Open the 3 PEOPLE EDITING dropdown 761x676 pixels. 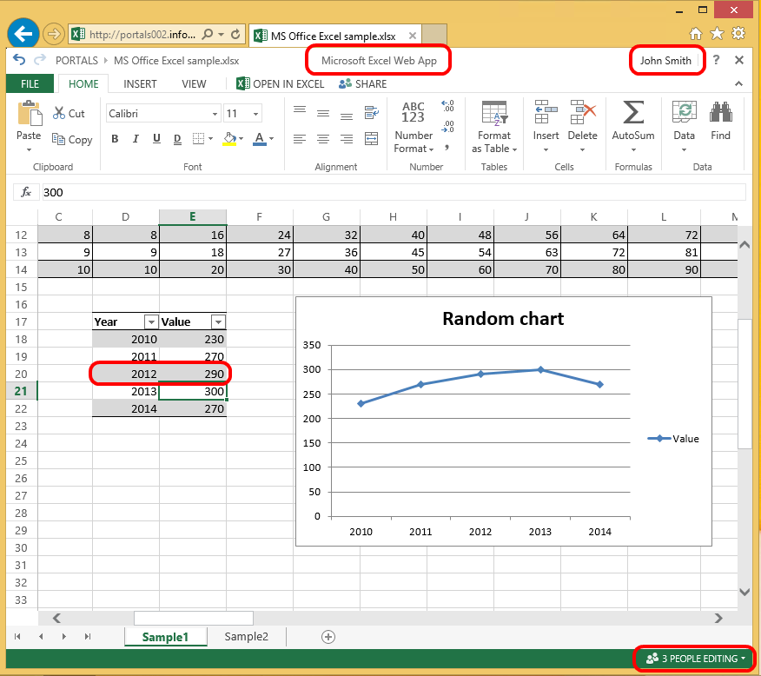(695, 659)
